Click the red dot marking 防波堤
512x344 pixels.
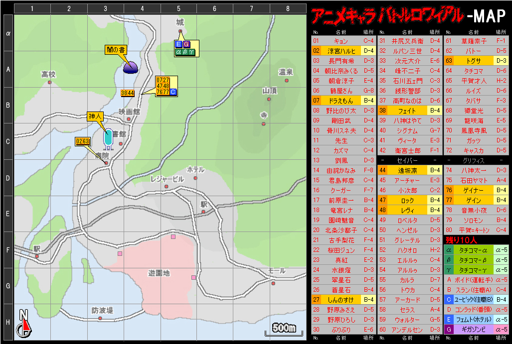pos(100,318)
